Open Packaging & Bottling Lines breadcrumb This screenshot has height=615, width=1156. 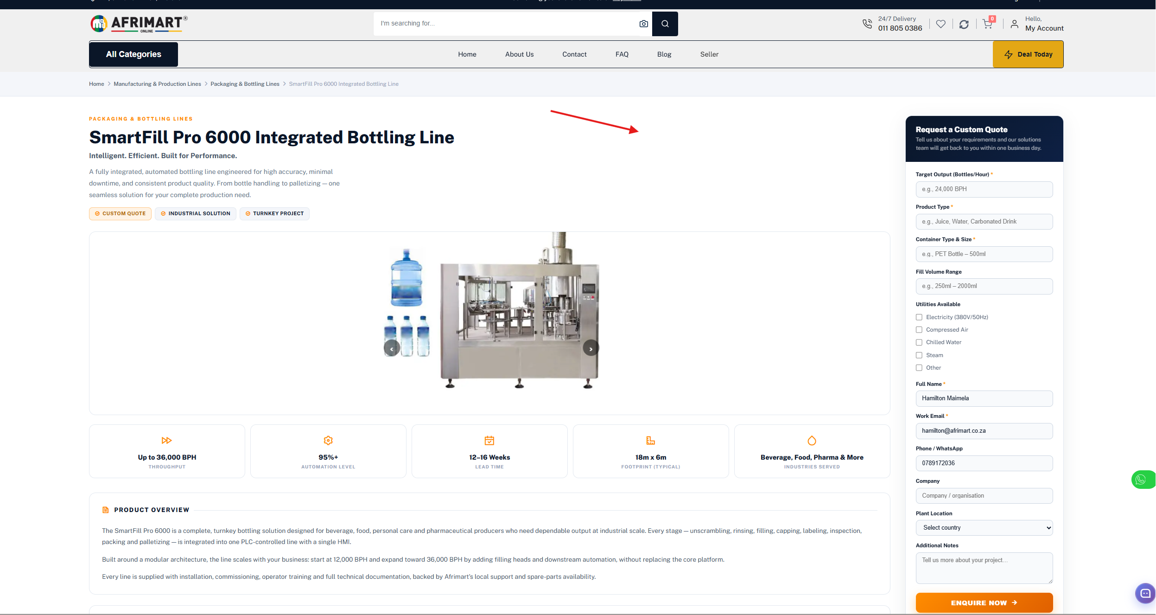coord(245,84)
